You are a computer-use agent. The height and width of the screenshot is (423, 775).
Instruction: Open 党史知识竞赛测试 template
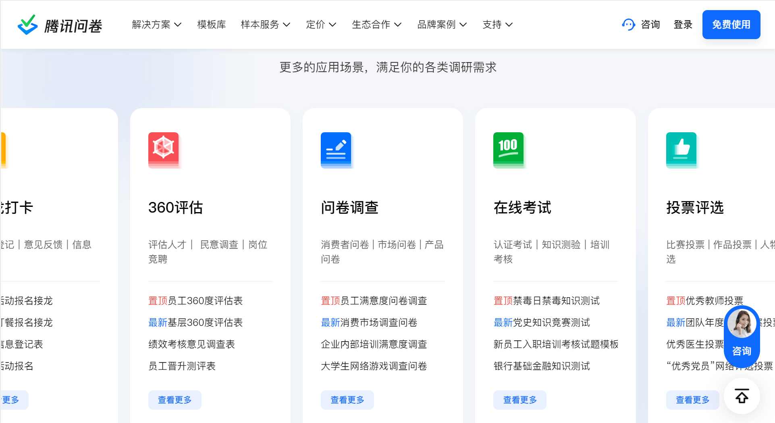click(x=551, y=322)
